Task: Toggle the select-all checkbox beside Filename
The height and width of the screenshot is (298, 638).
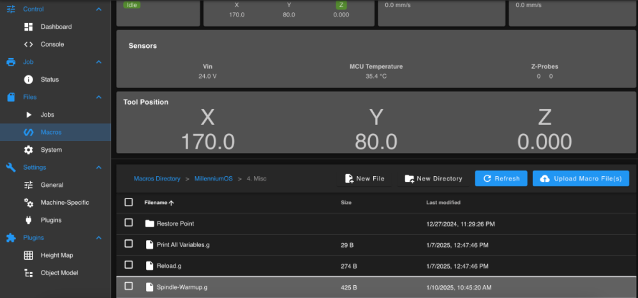Action: point(129,202)
